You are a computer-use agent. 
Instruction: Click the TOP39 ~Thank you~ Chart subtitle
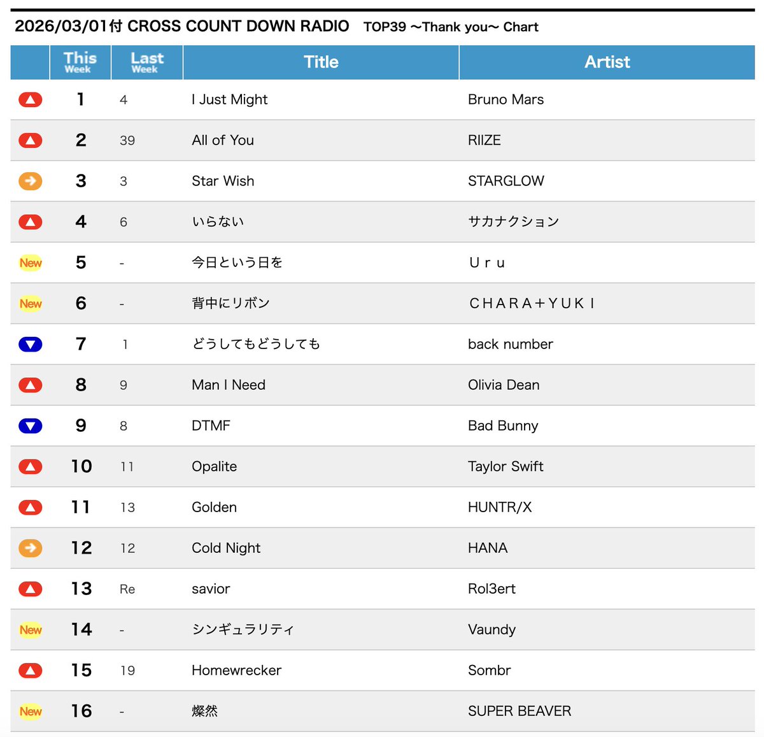(x=451, y=27)
